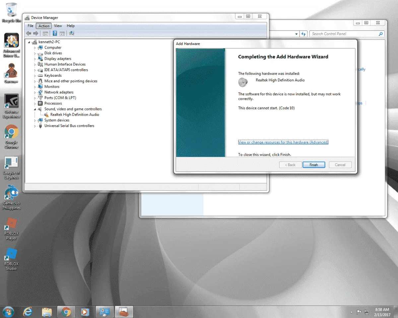Select the ROBLOX Studio desktop icon
Screen dimensions: 398x318
[x=11, y=259]
